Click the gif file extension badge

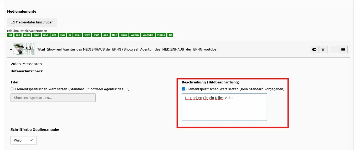click(x=10, y=35)
